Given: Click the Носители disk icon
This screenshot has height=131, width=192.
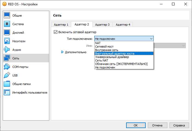Looking at the screenshot, I should pos(7,41).
